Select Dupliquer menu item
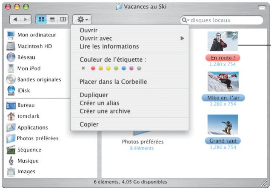The height and width of the screenshot is (189, 271). point(130,95)
